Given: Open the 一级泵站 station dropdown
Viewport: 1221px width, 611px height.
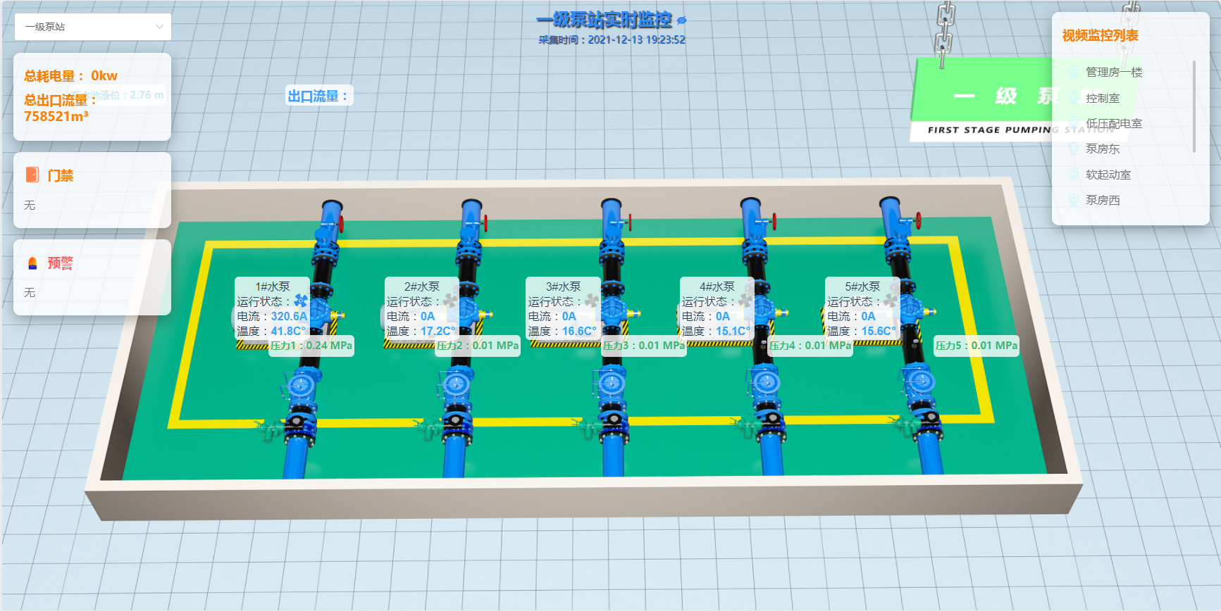Looking at the screenshot, I should point(93,27).
